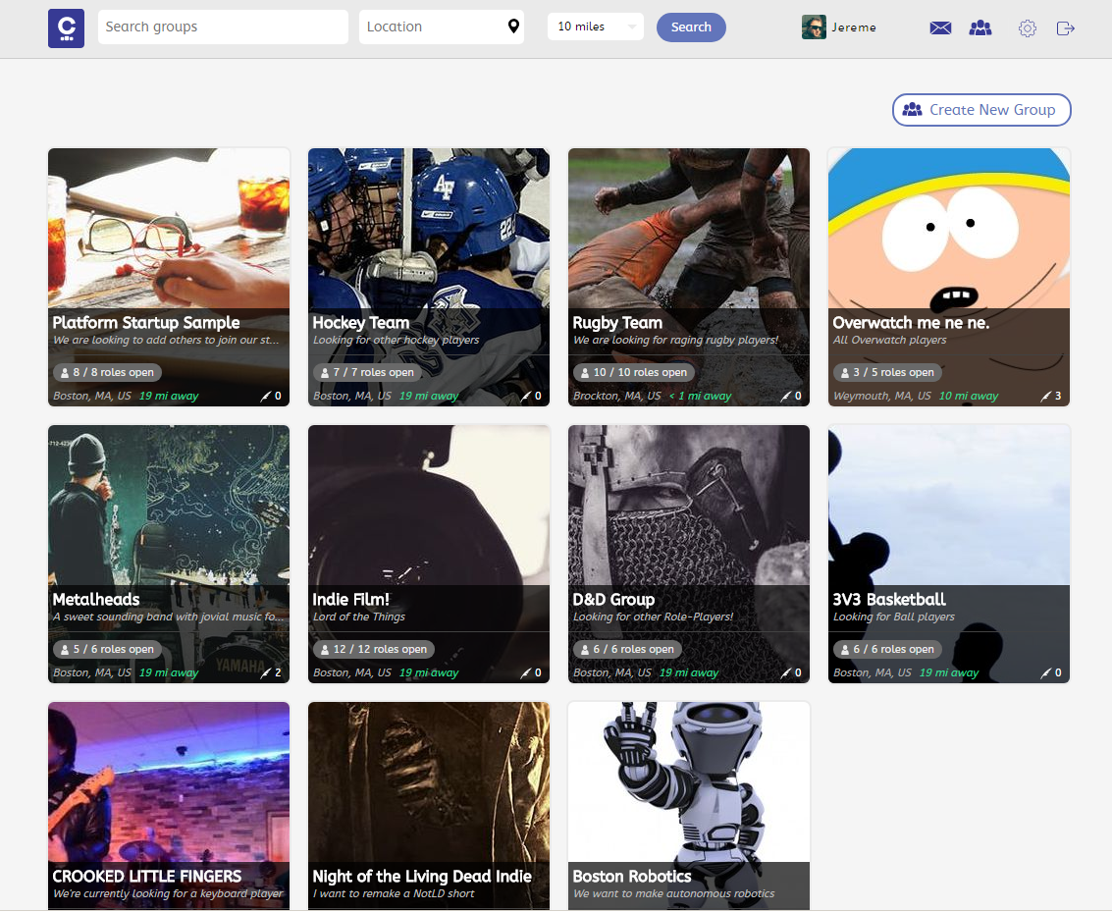Click the 3 / 5 roles open badge

[887, 372]
